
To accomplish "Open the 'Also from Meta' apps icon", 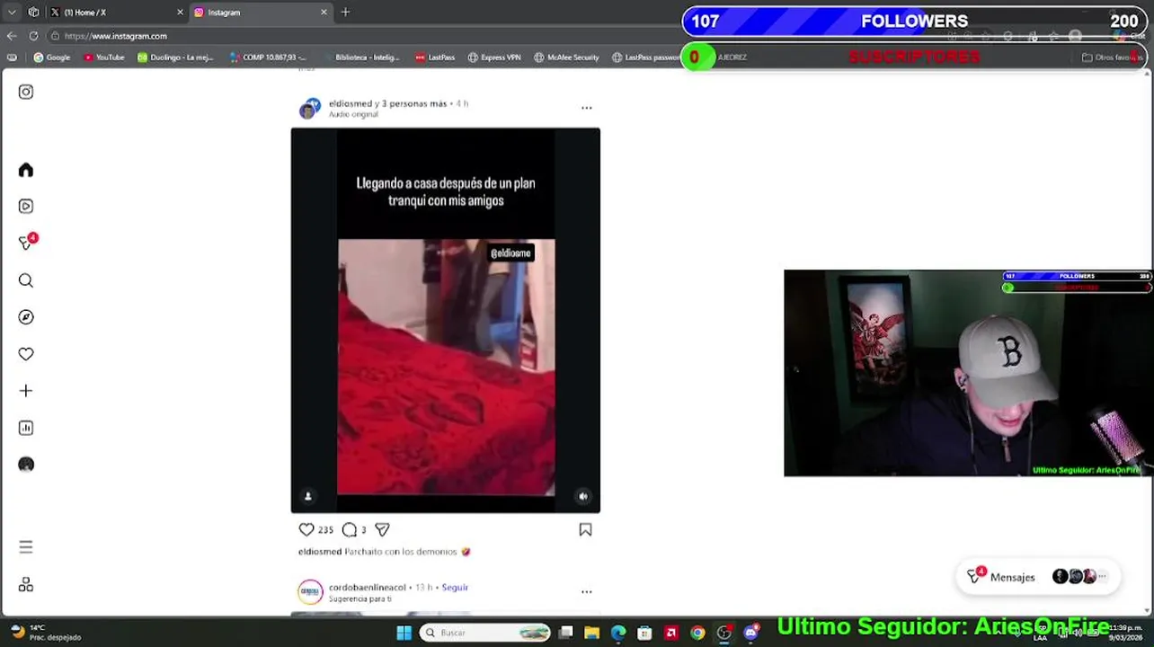I will tap(26, 585).
